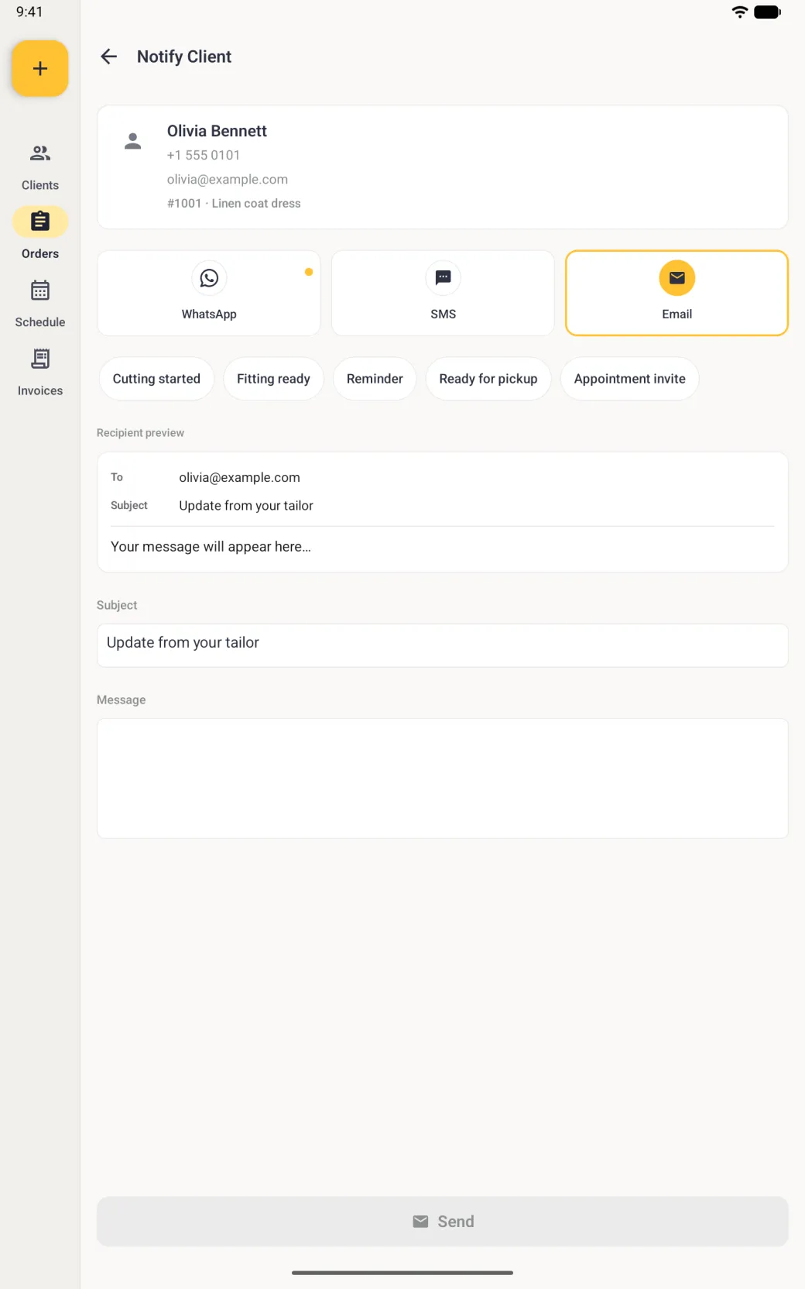Select the Orders clipboard icon
This screenshot has width=805, height=1289.
pos(40,222)
